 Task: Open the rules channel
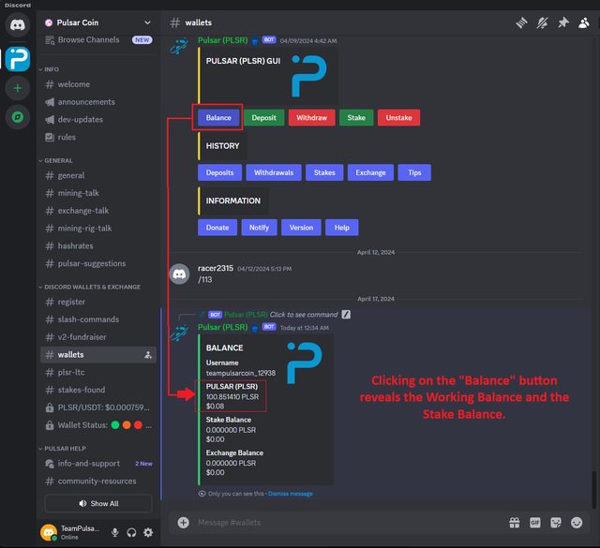pos(98,137)
